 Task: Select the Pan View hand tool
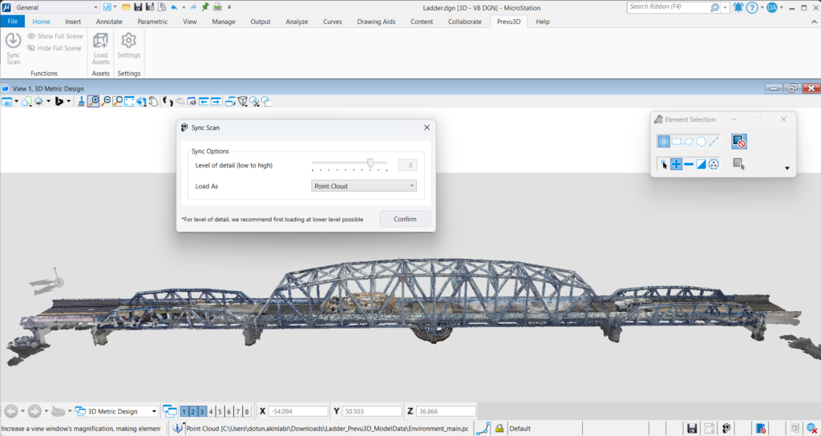pyautogui.click(x=153, y=102)
